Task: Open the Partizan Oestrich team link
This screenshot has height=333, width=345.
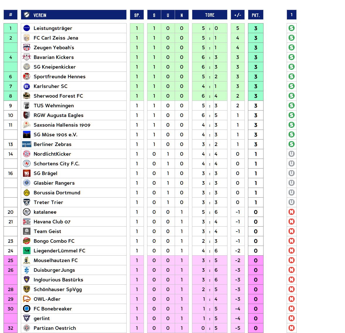Action: (55, 328)
